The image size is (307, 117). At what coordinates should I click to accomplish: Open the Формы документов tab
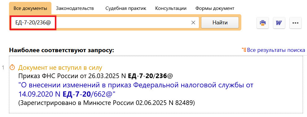tap(215, 8)
